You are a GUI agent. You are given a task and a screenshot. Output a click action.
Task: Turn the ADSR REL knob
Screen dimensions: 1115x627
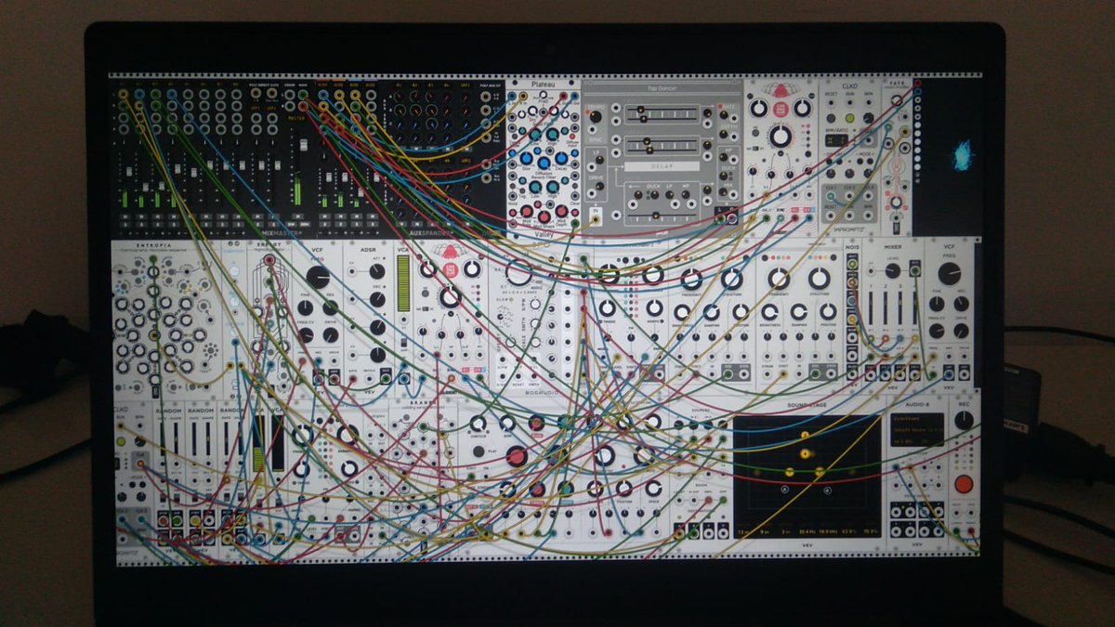tap(376, 355)
